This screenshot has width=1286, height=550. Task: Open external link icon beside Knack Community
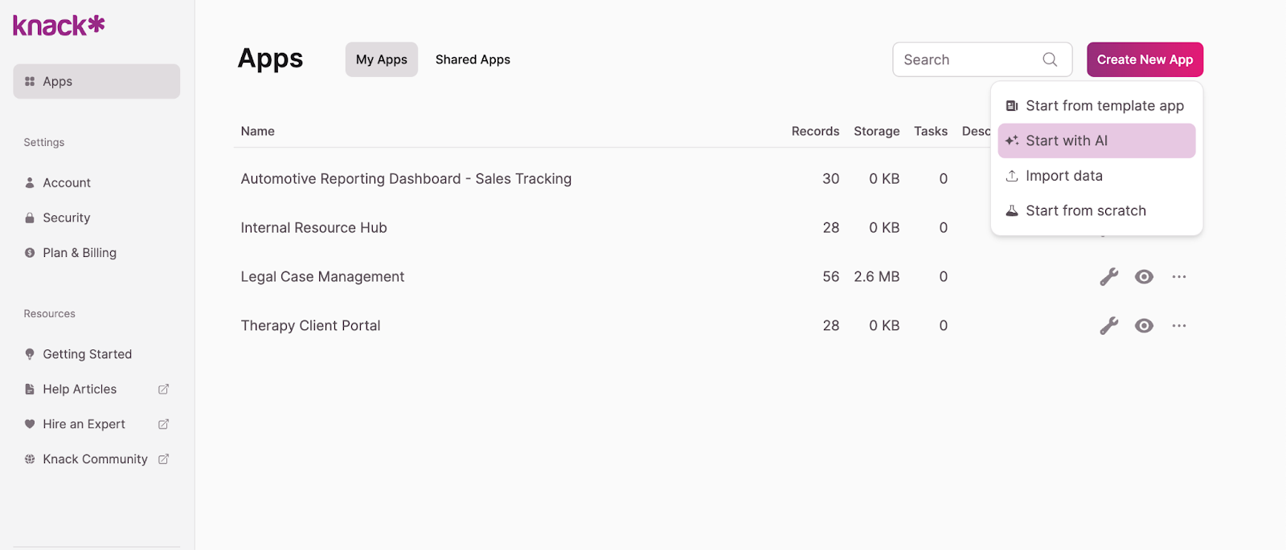pos(163,459)
